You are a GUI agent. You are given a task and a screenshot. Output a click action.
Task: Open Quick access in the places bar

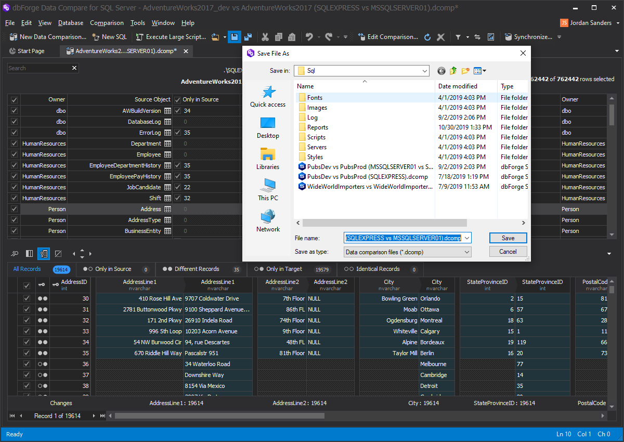point(268,97)
